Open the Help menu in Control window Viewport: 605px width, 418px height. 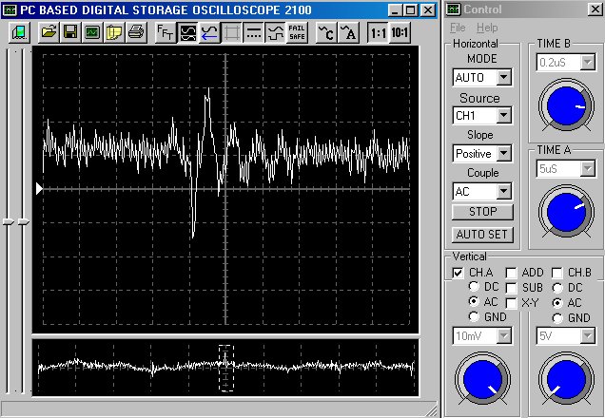[x=487, y=28]
